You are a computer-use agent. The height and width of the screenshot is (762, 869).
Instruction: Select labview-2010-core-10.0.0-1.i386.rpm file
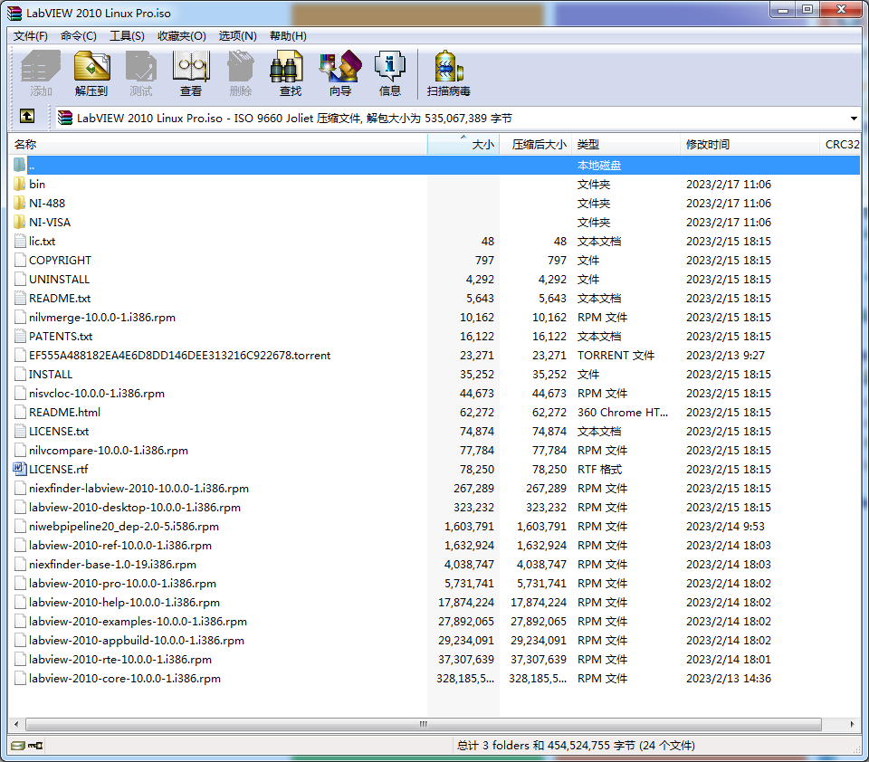(x=125, y=679)
